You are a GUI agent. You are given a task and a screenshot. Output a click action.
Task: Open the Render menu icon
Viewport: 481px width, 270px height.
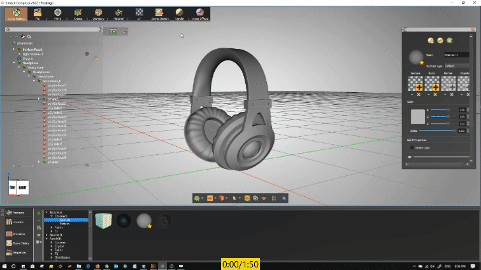tap(180, 13)
